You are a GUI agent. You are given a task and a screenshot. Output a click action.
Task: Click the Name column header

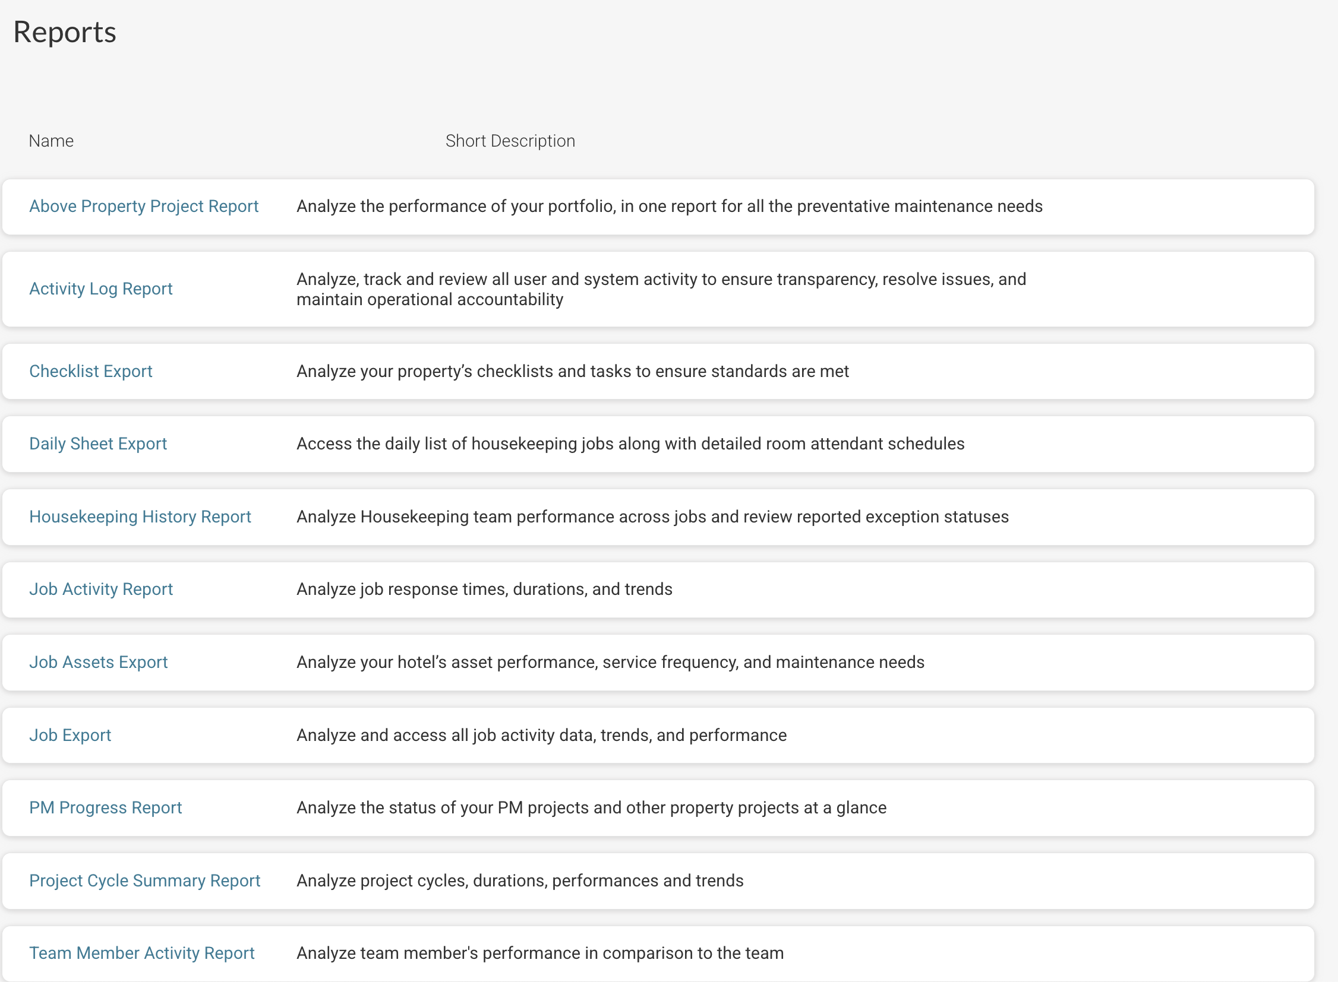coord(51,141)
